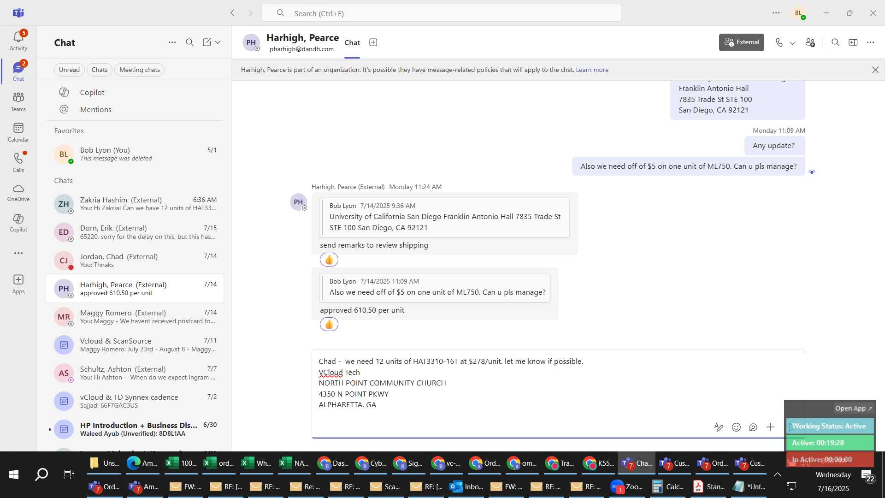Open chat list options ellipsis menu
The height and width of the screenshot is (498, 885).
172,42
